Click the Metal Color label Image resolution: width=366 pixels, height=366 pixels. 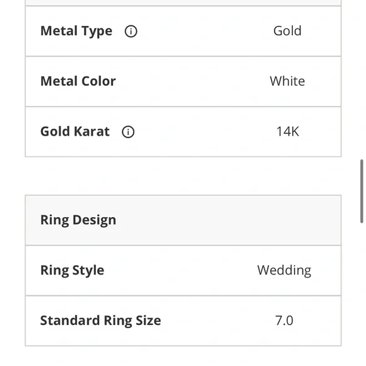[x=78, y=81]
